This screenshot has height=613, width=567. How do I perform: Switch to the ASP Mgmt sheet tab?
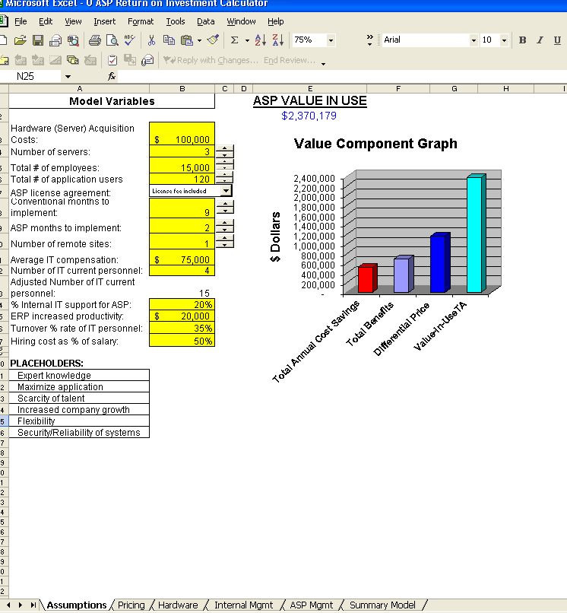coord(312,605)
